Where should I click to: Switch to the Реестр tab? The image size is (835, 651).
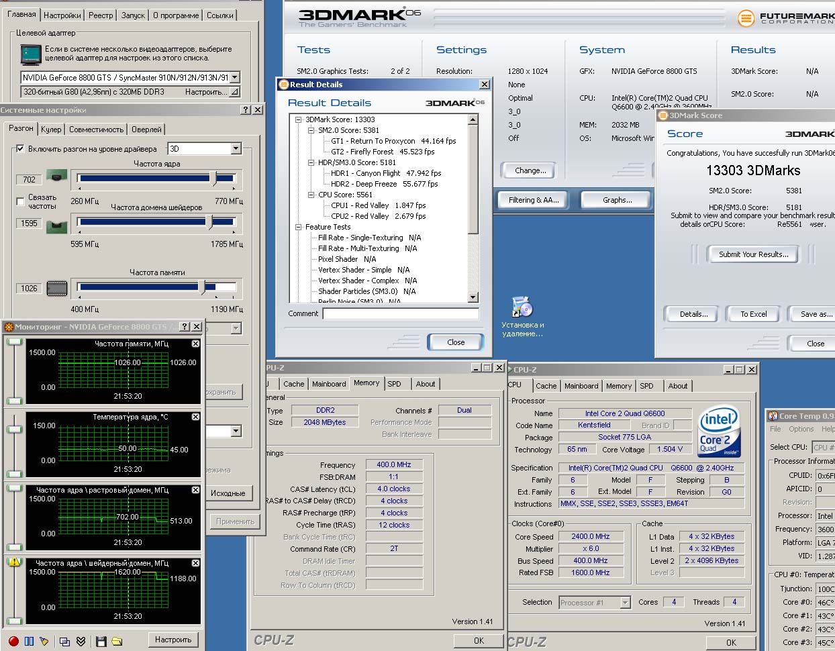(x=101, y=15)
